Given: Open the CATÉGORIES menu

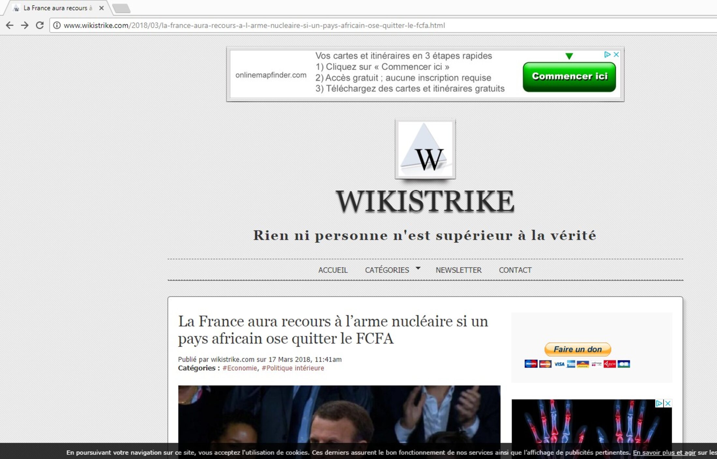Looking at the screenshot, I should [387, 270].
